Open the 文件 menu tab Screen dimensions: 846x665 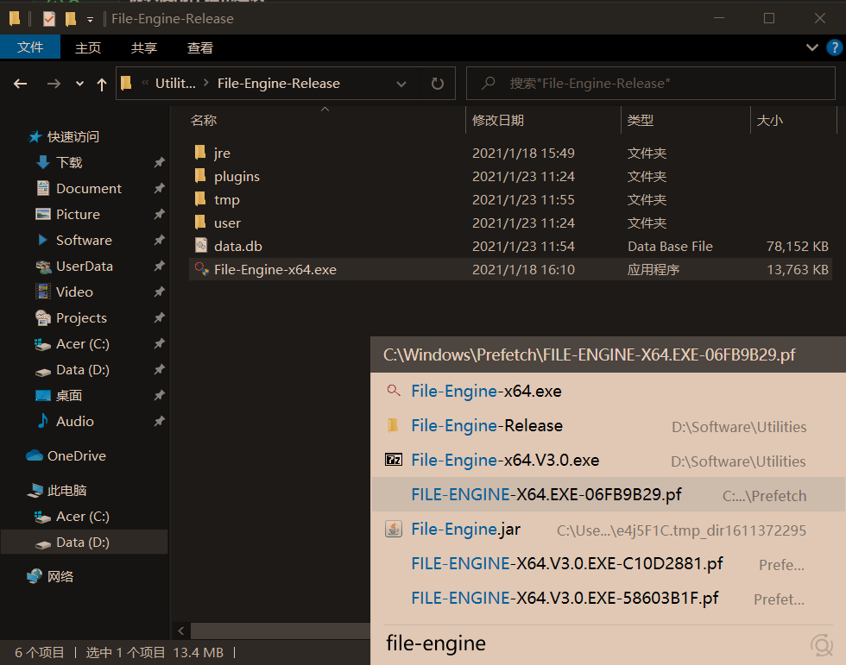pos(30,47)
